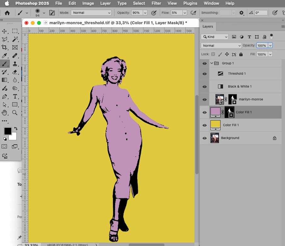Toggle visibility of the Background layer
Image resolution: width=285 pixels, height=246 pixels.
click(x=204, y=138)
